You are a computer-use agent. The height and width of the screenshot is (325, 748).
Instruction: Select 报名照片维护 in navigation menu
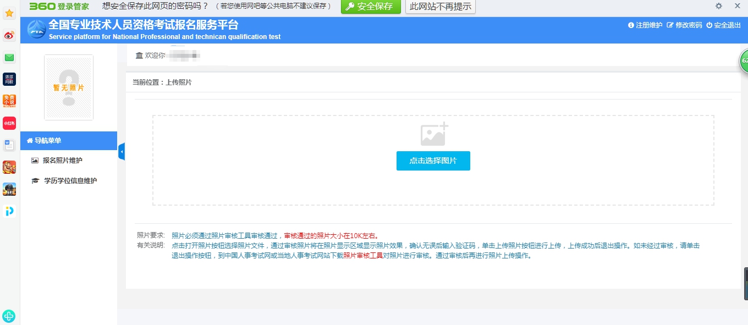(x=62, y=161)
